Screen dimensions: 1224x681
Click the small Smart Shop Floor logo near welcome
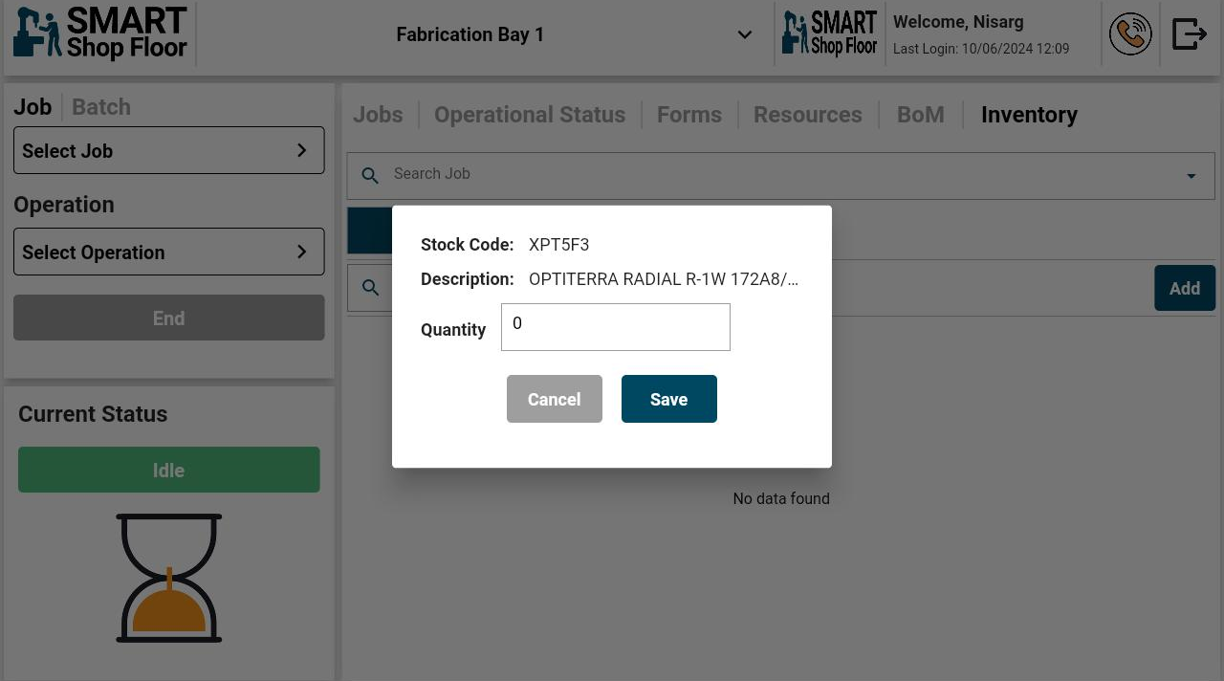[829, 34]
